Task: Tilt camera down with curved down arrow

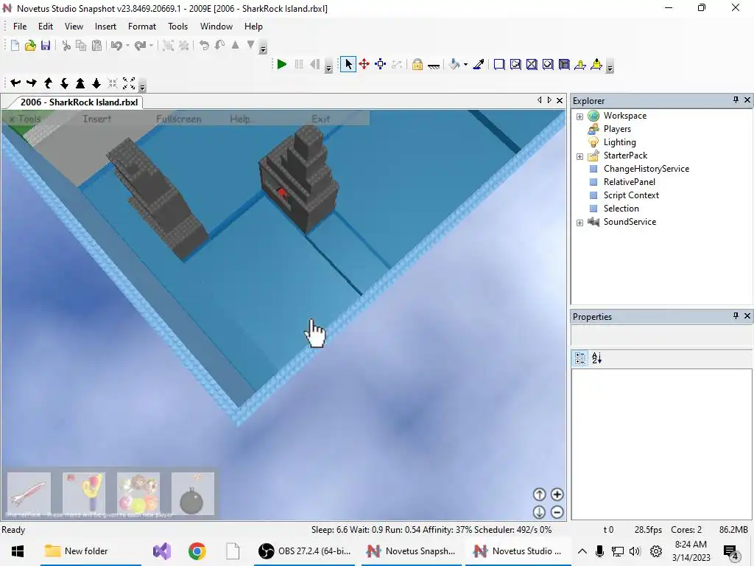Action: [64, 83]
